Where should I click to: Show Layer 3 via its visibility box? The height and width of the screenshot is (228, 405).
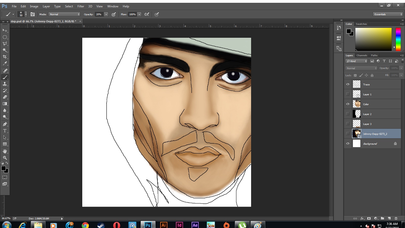click(348, 124)
